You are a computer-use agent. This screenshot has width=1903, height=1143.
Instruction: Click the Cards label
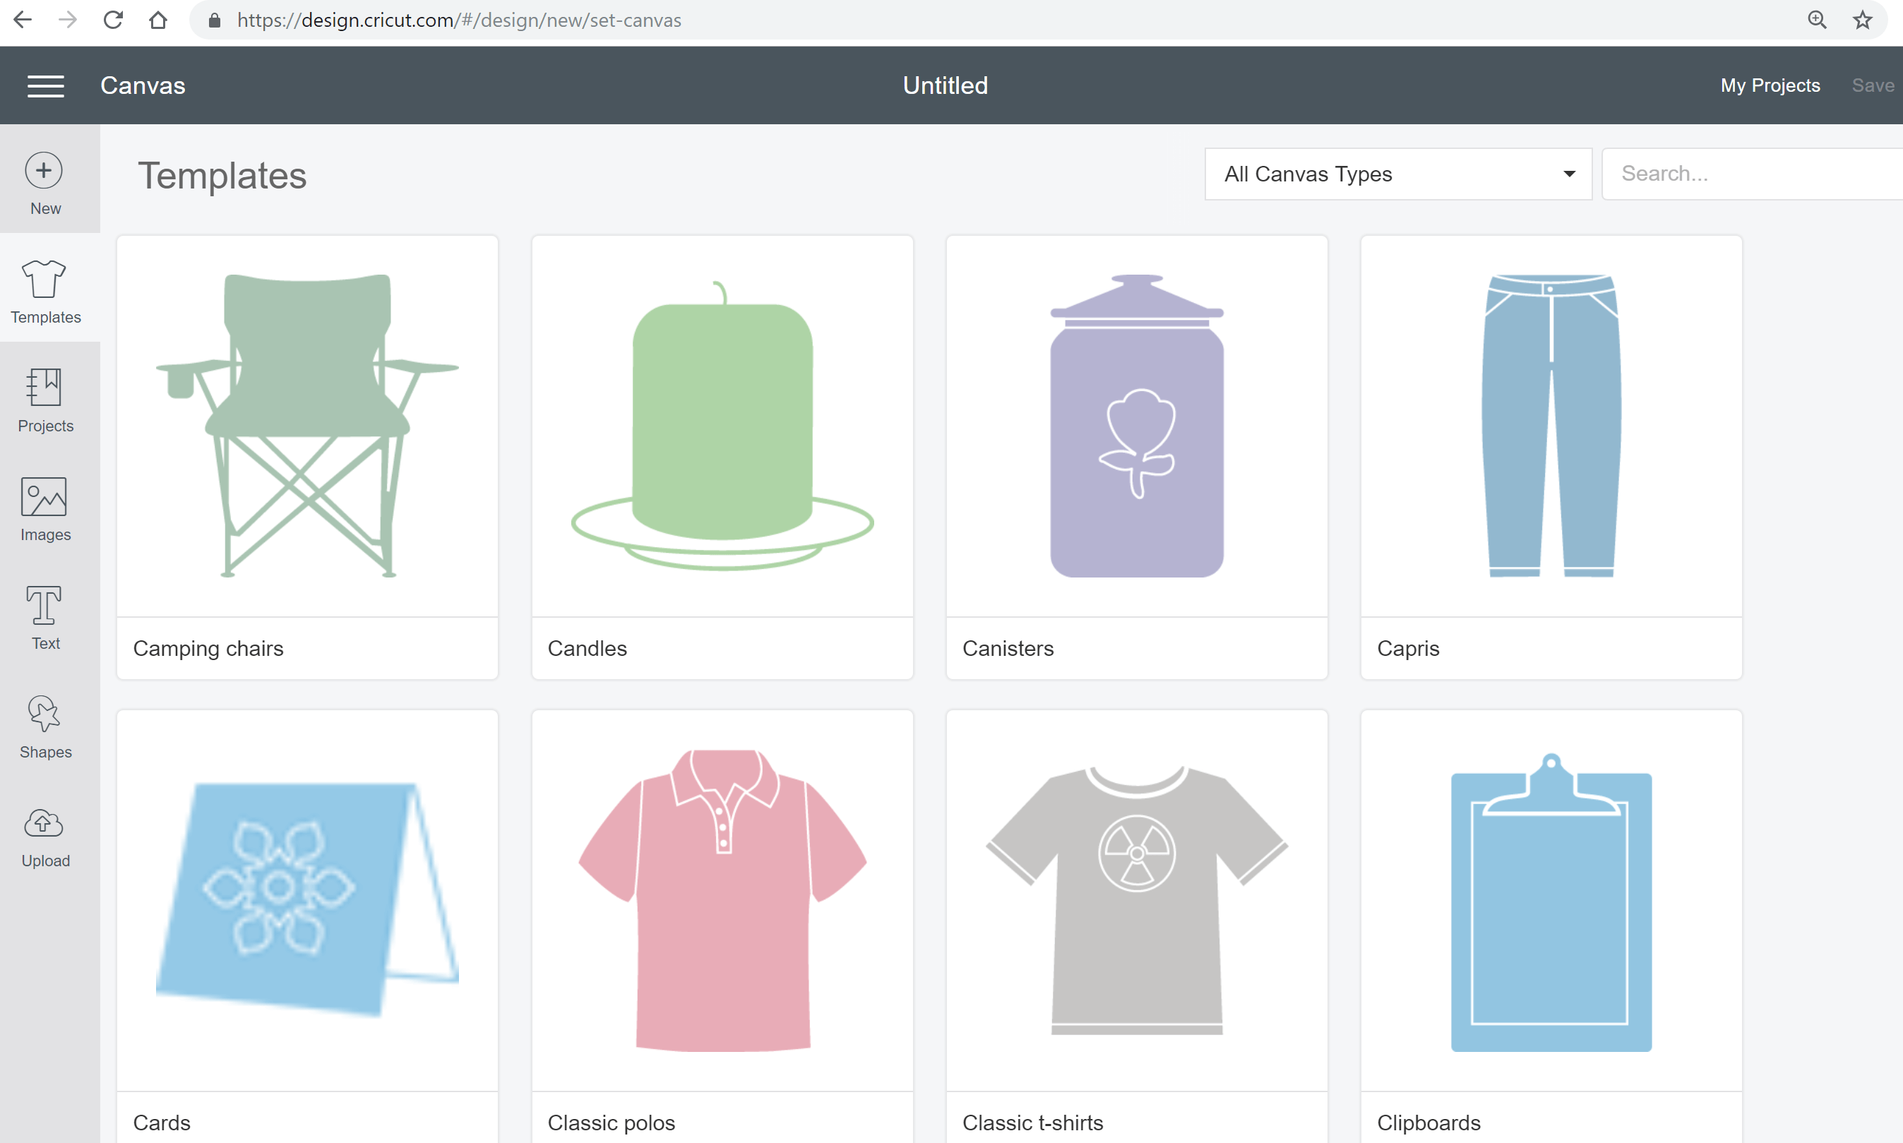click(162, 1123)
